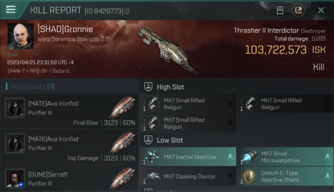Screen dimensions: 334x192
Task: Select the MK7 Inertial Stabilizer module
Action: click(x=188, y=157)
